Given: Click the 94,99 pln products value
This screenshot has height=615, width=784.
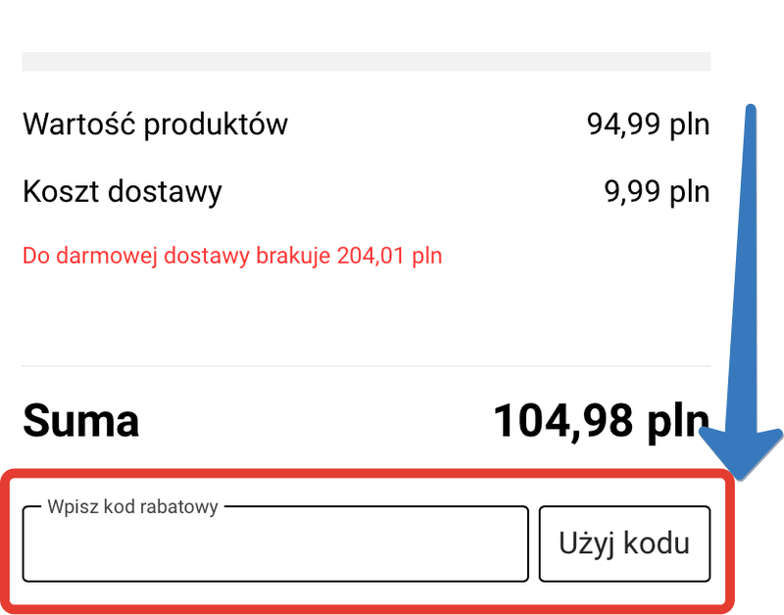Looking at the screenshot, I should pyautogui.click(x=648, y=125).
